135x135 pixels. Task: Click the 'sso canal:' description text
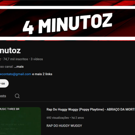pyautogui.click(x=7, y=67)
